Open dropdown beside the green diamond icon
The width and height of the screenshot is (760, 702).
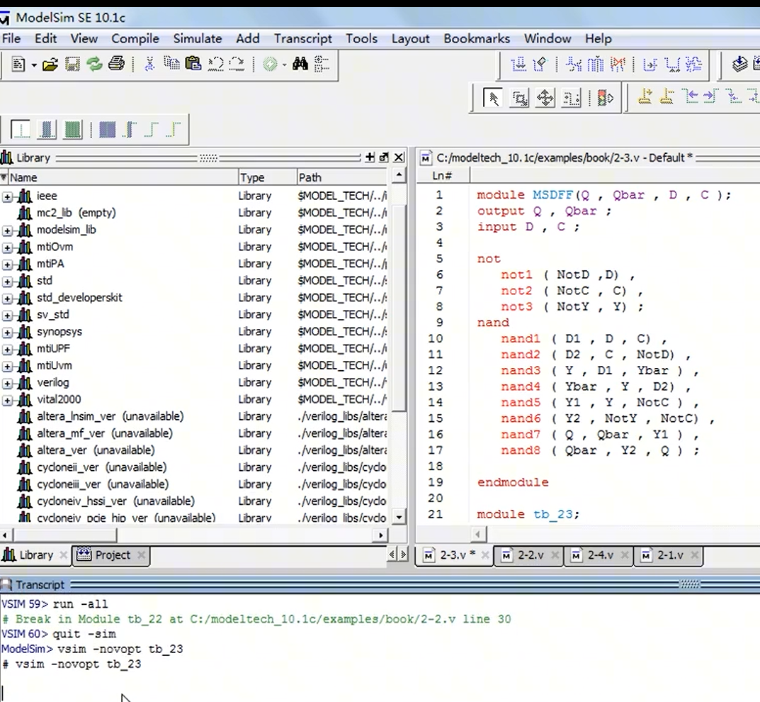coord(284,65)
